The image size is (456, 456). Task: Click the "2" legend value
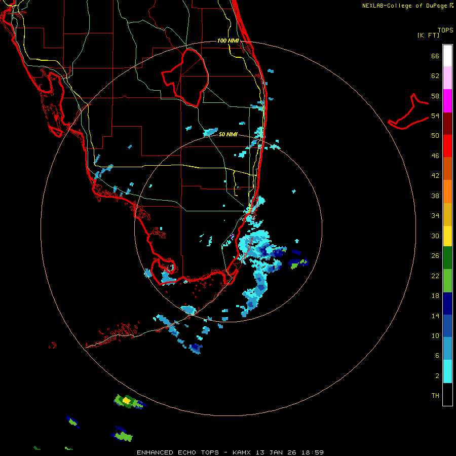coord(437,376)
